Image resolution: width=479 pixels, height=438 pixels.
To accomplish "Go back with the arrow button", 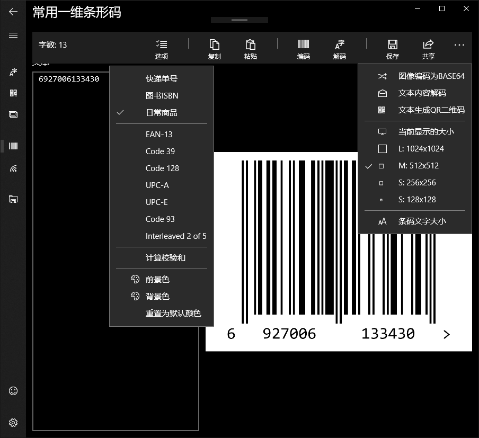I will click(13, 12).
